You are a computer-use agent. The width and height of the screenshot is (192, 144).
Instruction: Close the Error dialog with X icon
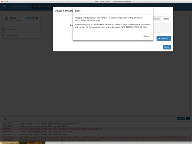pyautogui.click(x=150, y=10)
